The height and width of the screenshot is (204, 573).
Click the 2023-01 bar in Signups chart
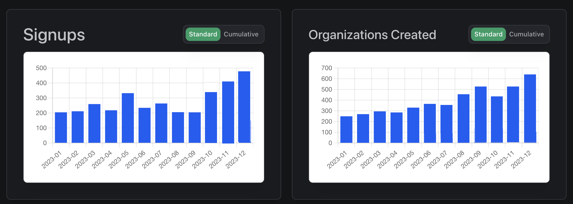click(x=61, y=127)
